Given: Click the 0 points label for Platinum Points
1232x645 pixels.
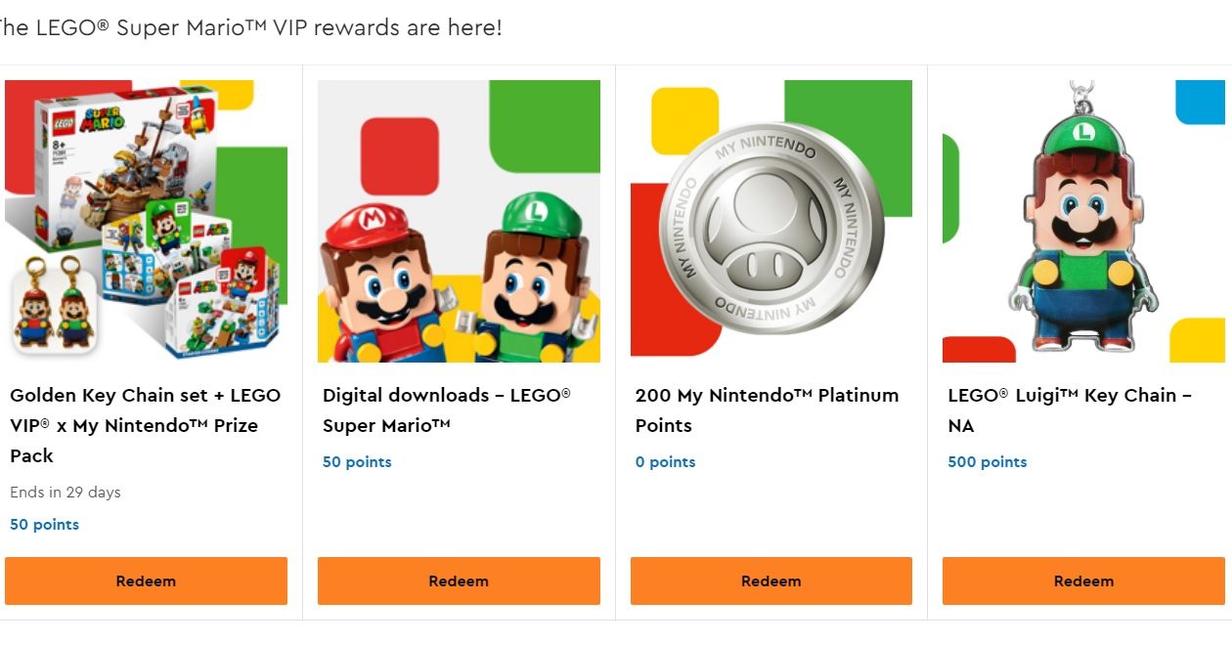Looking at the screenshot, I should 665,461.
